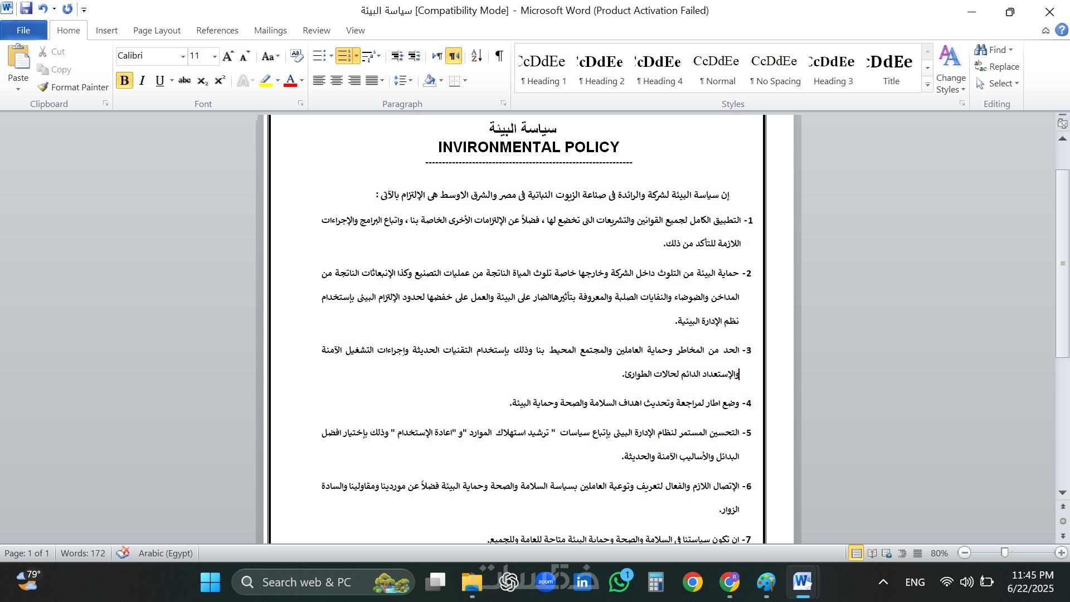Click the Format Painter brush icon
1070x602 pixels.
43,87
